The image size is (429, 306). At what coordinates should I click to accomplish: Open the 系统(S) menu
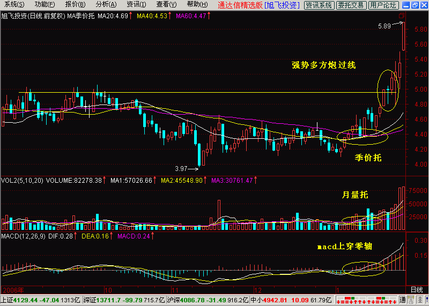pos(14,5)
